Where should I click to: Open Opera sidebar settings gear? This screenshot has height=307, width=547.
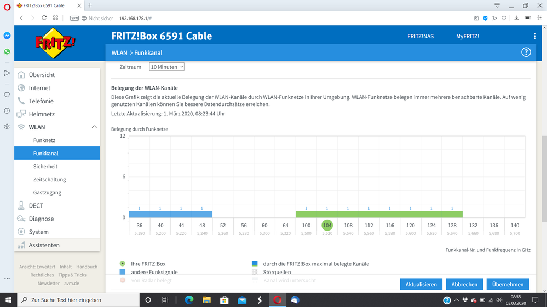point(7,127)
